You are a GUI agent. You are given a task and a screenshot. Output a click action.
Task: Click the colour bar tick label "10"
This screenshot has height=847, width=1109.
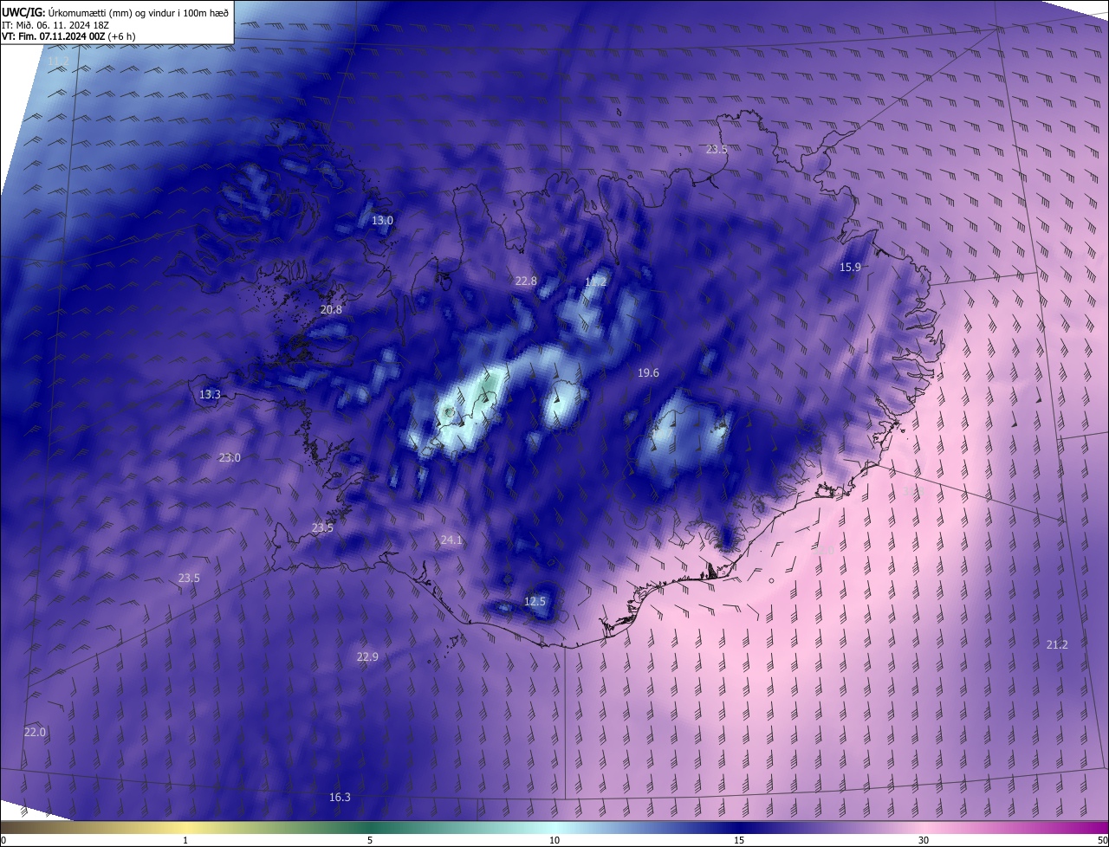point(554,840)
